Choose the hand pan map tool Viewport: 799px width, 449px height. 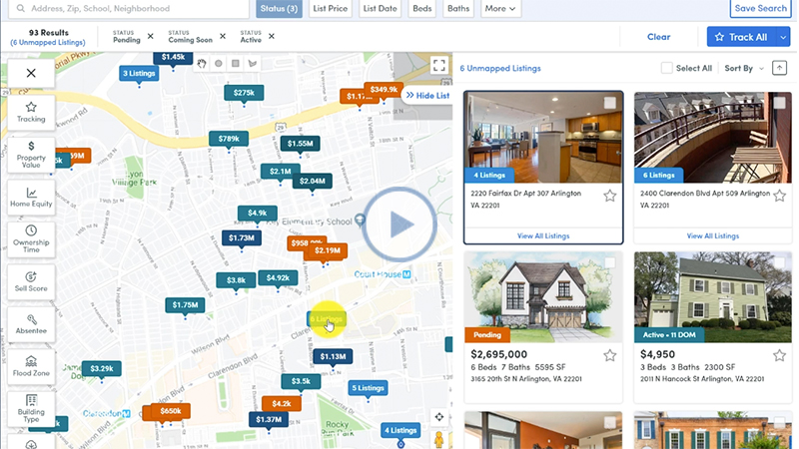[x=202, y=64]
